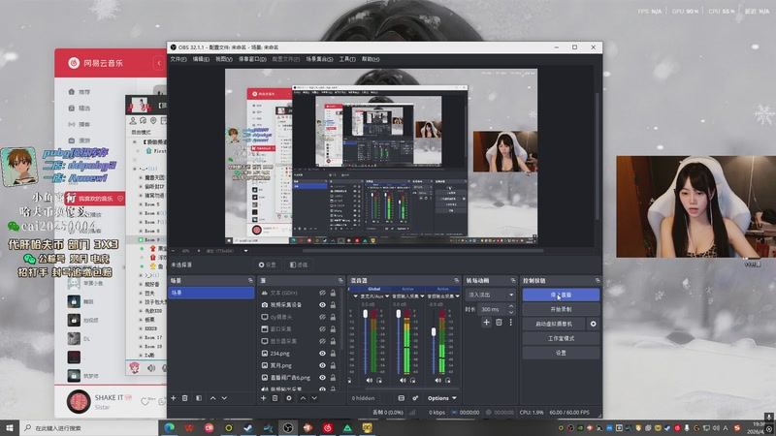Image resolution: width=776 pixels, height=436 pixels.
Task: Show the 显示器采集 source via eye icon
Action: (322, 341)
